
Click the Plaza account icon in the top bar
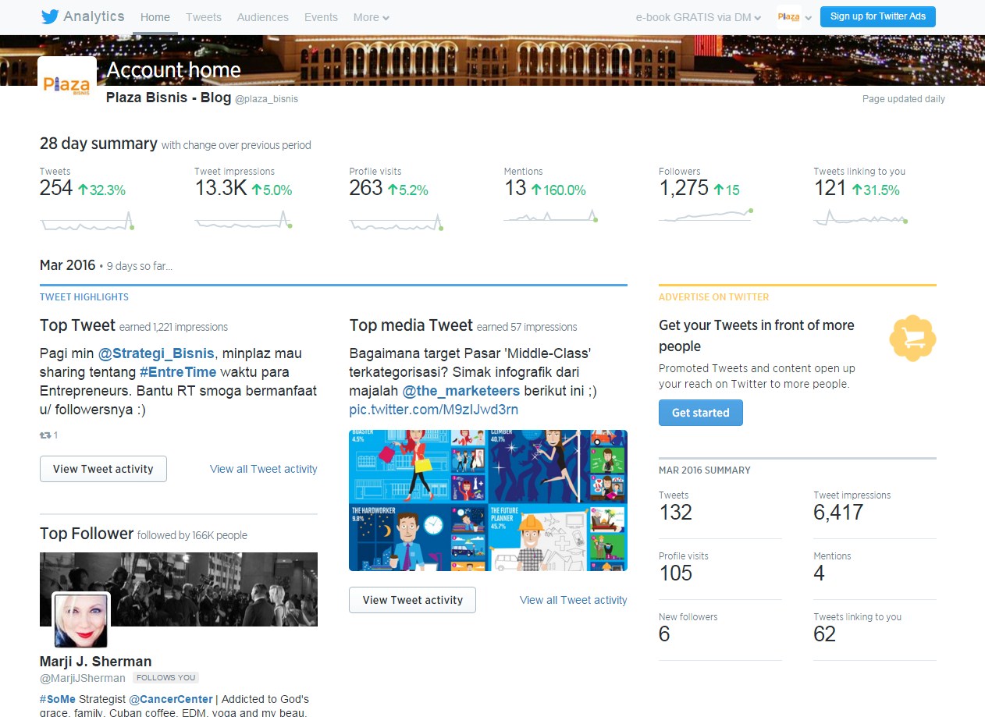(788, 17)
